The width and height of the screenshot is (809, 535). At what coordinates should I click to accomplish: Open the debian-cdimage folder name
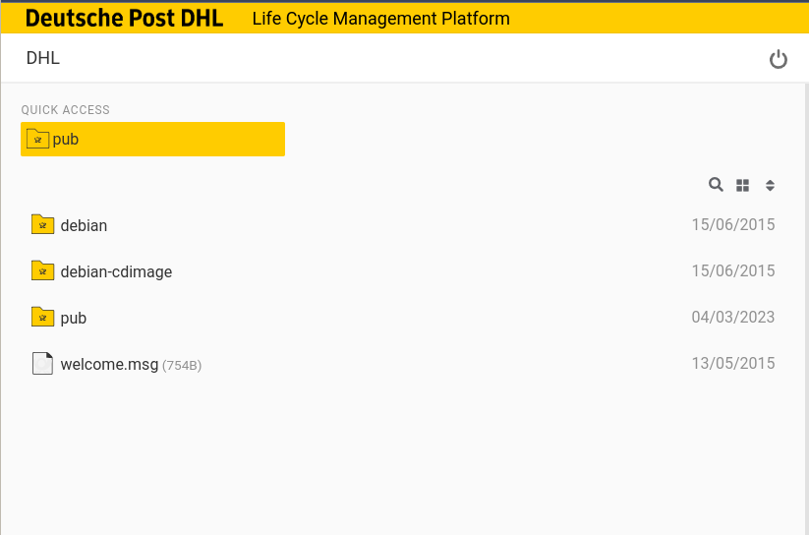click(x=116, y=271)
